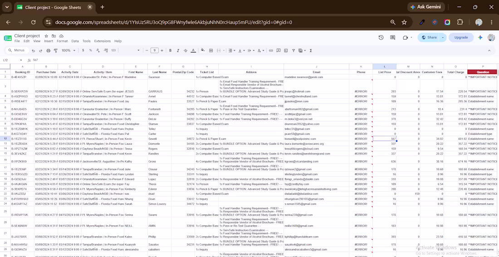Select the List Price header cell
Viewport: 499px width, 257px height.
(x=384, y=72)
